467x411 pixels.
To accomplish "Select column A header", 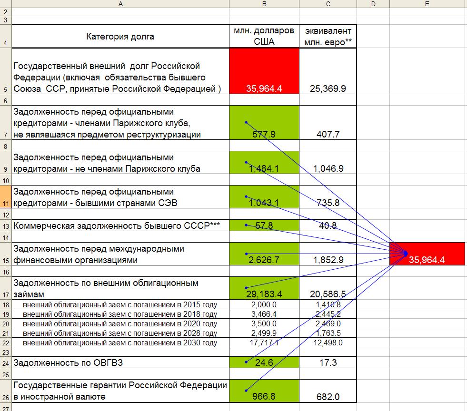I will (x=120, y=4).
